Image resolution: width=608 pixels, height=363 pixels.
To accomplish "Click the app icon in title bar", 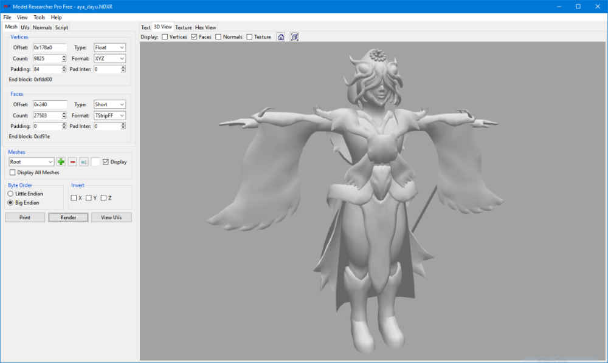I will (7, 6).
